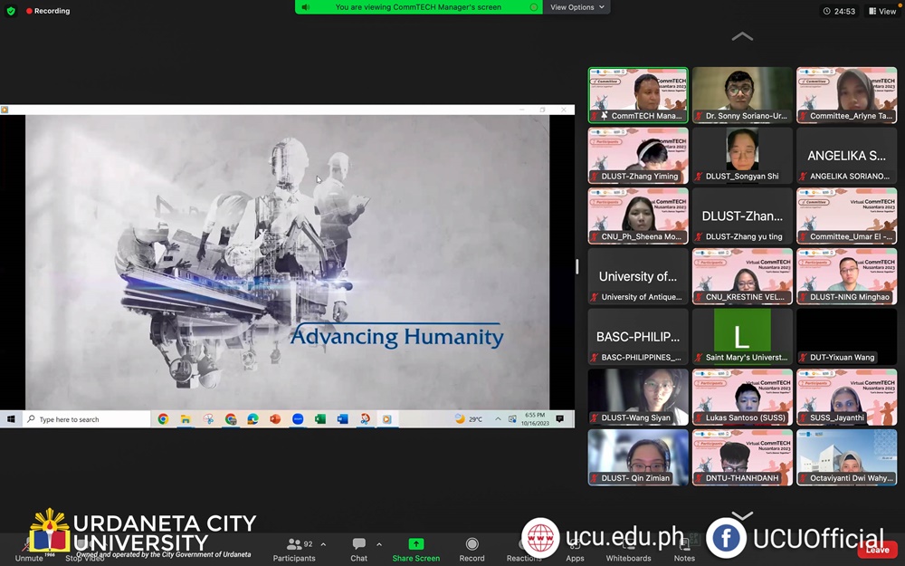905x566 pixels.
Task: Select the Lukas Santoso (SUSS) video tile
Action: pyautogui.click(x=742, y=397)
